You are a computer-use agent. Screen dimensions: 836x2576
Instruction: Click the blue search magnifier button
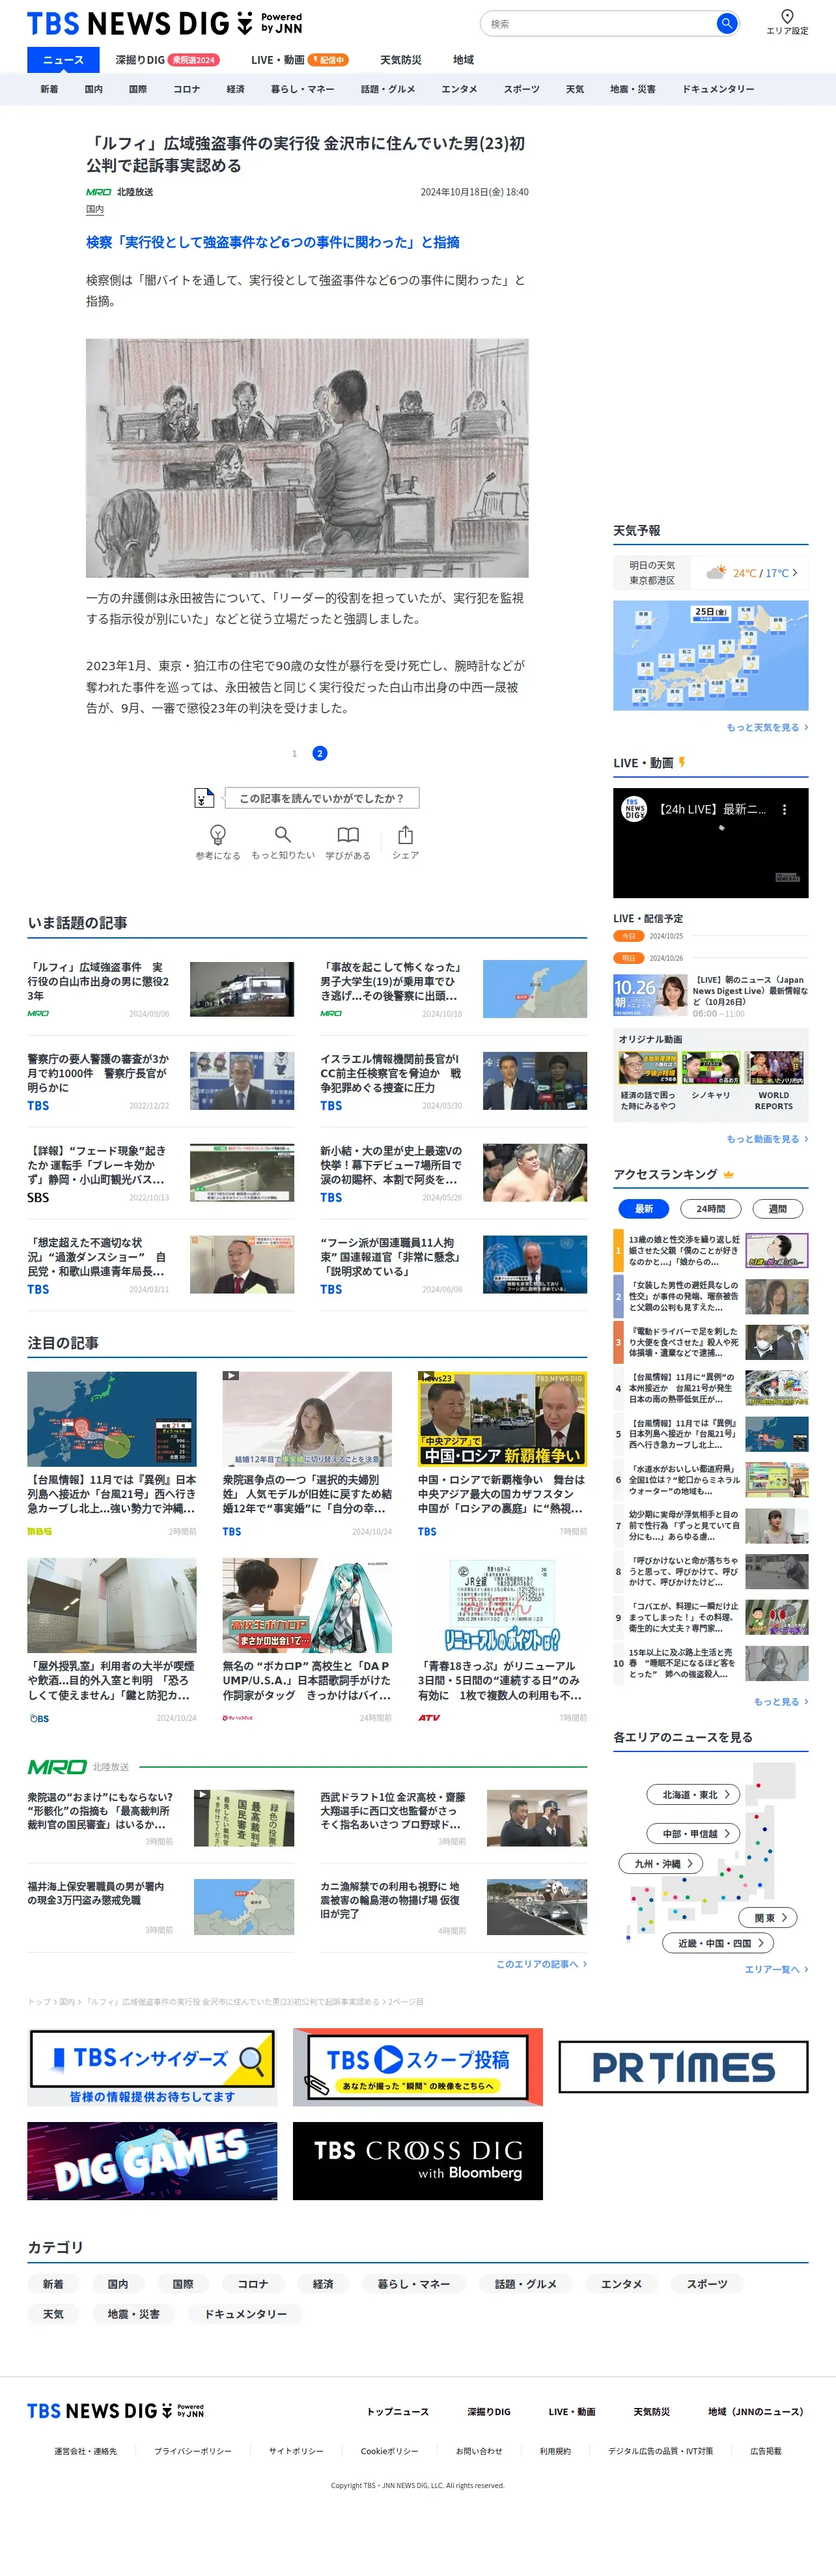[727, 23]
